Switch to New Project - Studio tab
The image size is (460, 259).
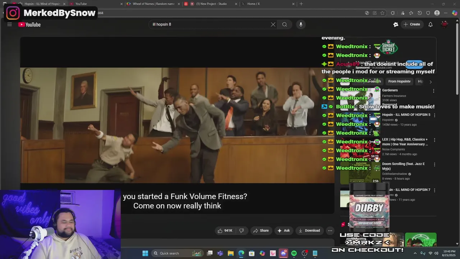click(211, 4)
